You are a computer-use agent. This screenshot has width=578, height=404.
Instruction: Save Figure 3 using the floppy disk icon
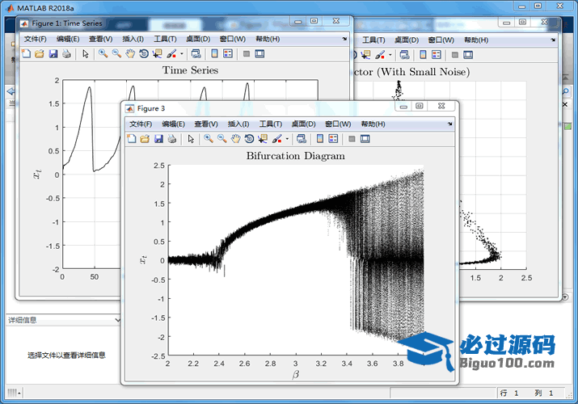159,139
